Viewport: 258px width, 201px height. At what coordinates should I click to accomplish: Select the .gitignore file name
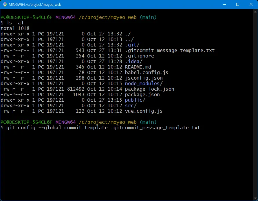pos(139,56)
